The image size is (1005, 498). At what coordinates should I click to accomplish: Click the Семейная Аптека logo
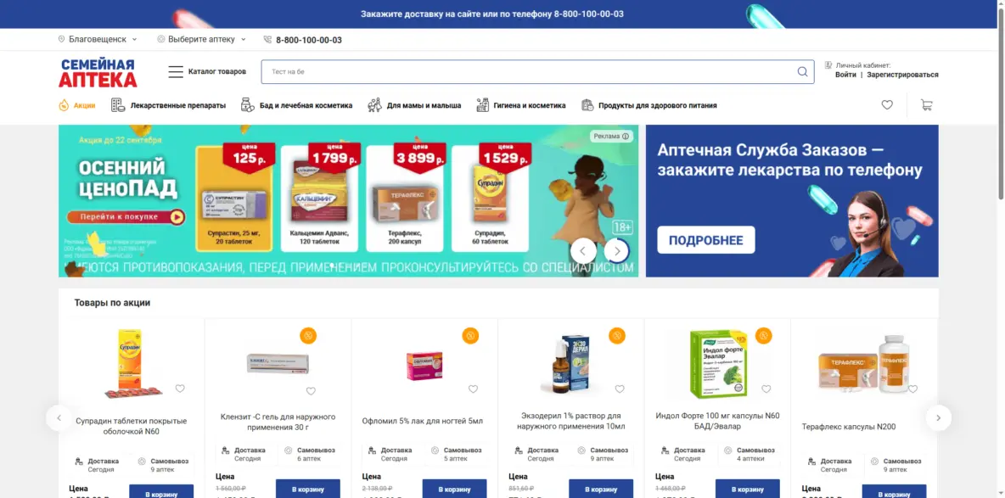pos(98,73)
